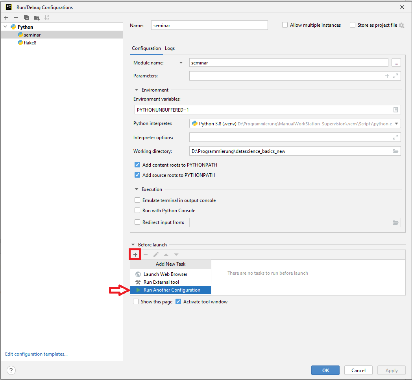Click the Parameters input field
Image resolution: width=412 pixels, height=380 pixels.
(x=285, y=76)
